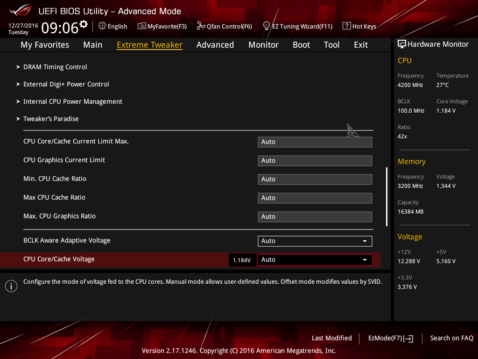This screenshot has height=359, width=478.
Task: Click CPU frequency 4200 MHz reading
Action: (x=410, y=85)
